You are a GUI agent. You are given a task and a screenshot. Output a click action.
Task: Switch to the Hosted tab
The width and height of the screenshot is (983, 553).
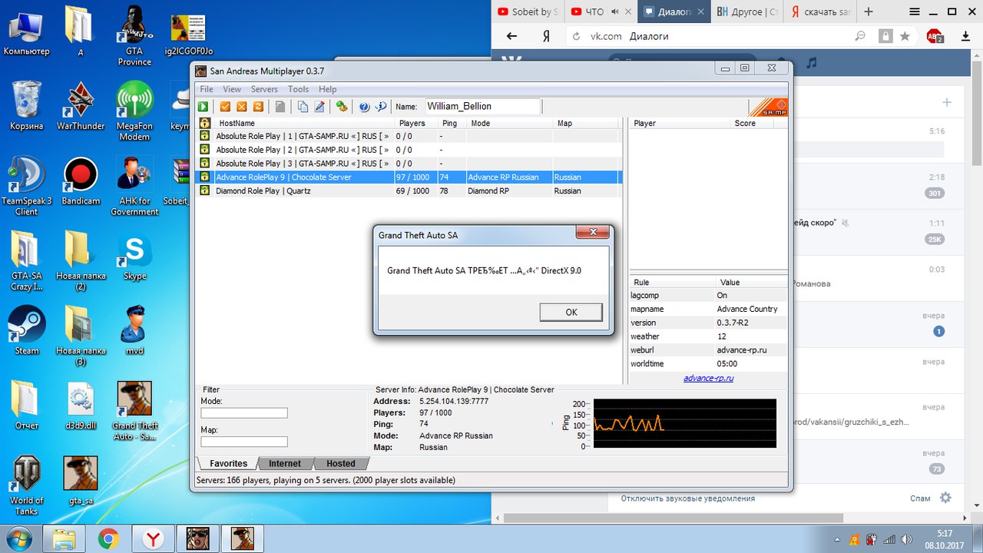[x=340, y=464]
